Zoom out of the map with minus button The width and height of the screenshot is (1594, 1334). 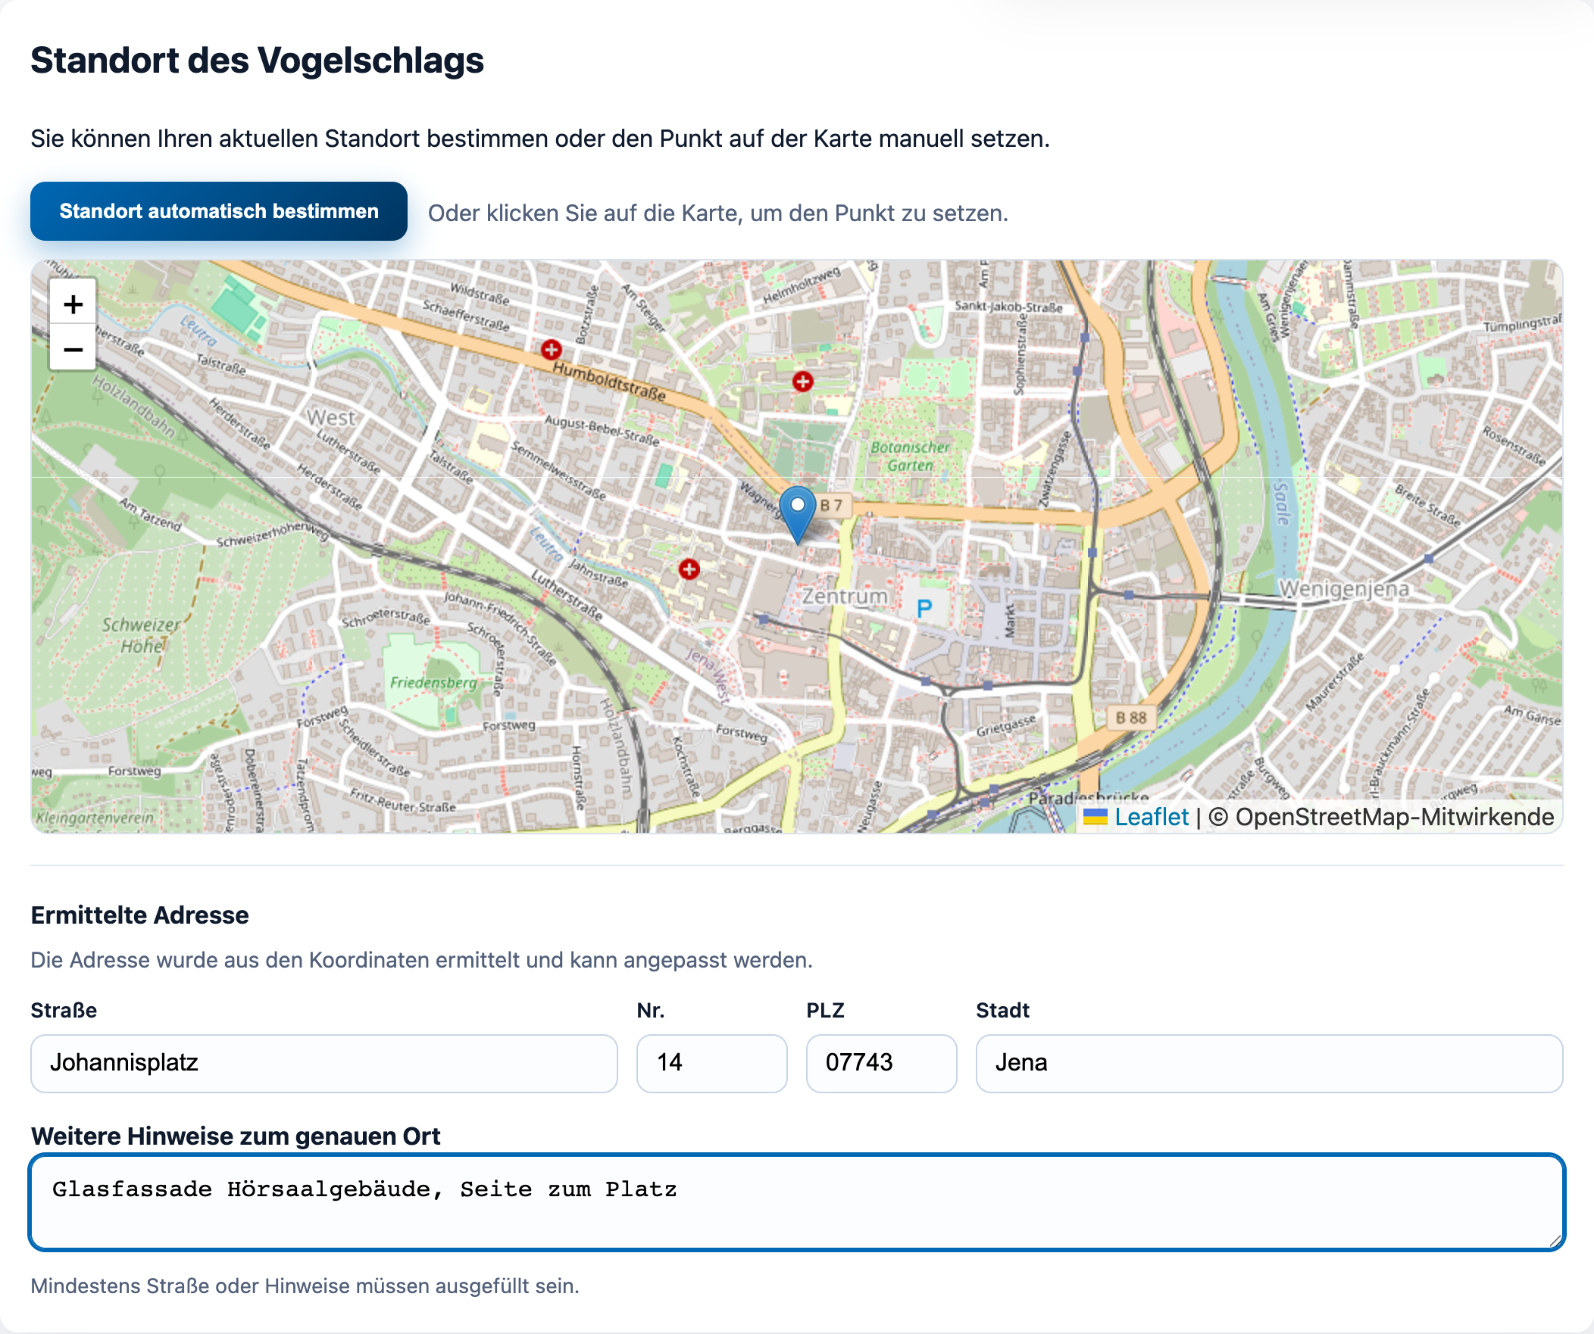click(x=73, y=349)
